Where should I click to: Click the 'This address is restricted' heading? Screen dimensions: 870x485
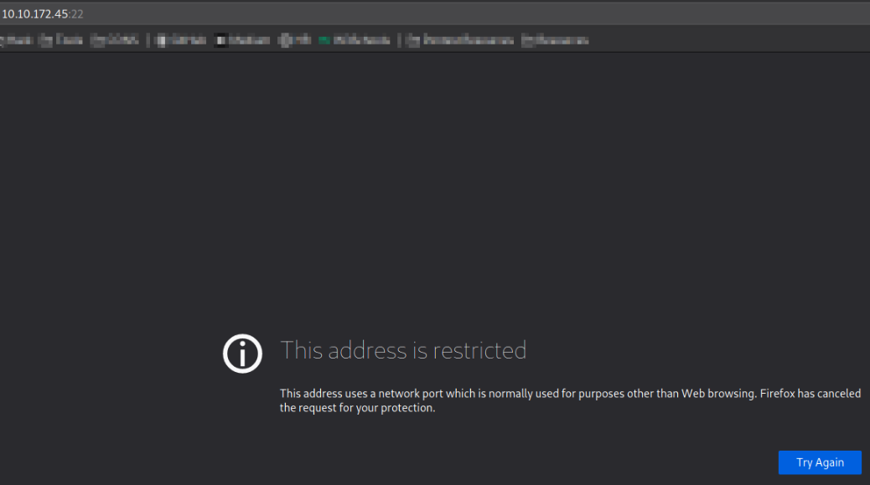(403, 350)
